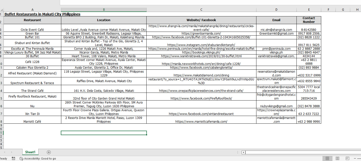Select the Website/ Facebook header cell

pos(201,20)
